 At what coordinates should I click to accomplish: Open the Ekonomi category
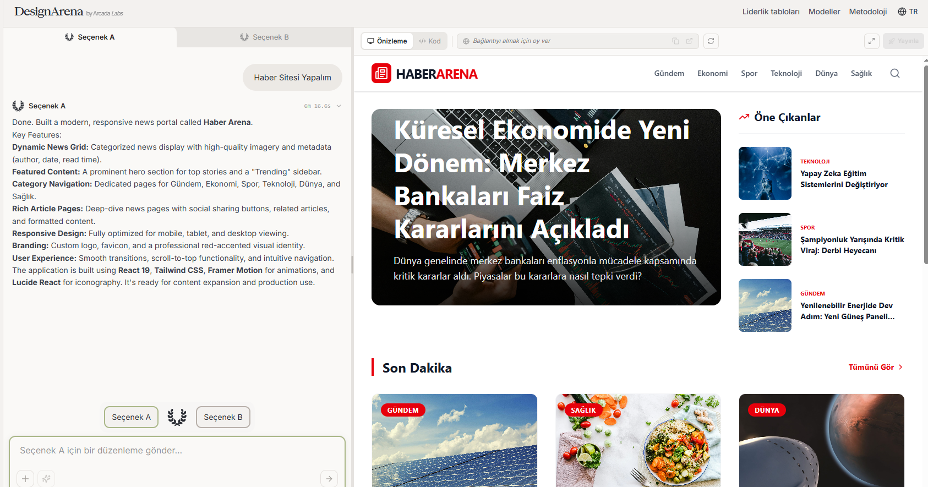712,73
